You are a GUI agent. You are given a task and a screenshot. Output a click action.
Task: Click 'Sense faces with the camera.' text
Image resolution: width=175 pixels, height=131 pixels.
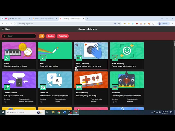tap(124, 66)
